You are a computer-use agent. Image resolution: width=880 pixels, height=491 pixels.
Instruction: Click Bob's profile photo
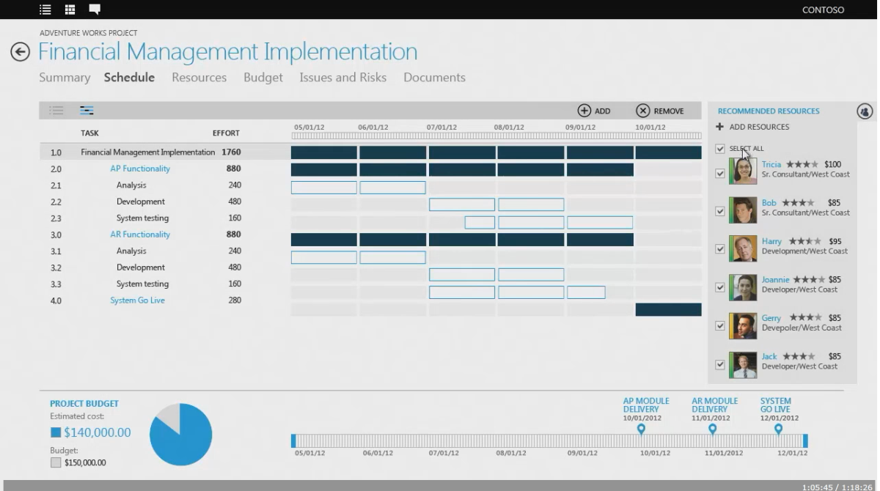pos(743,210)
